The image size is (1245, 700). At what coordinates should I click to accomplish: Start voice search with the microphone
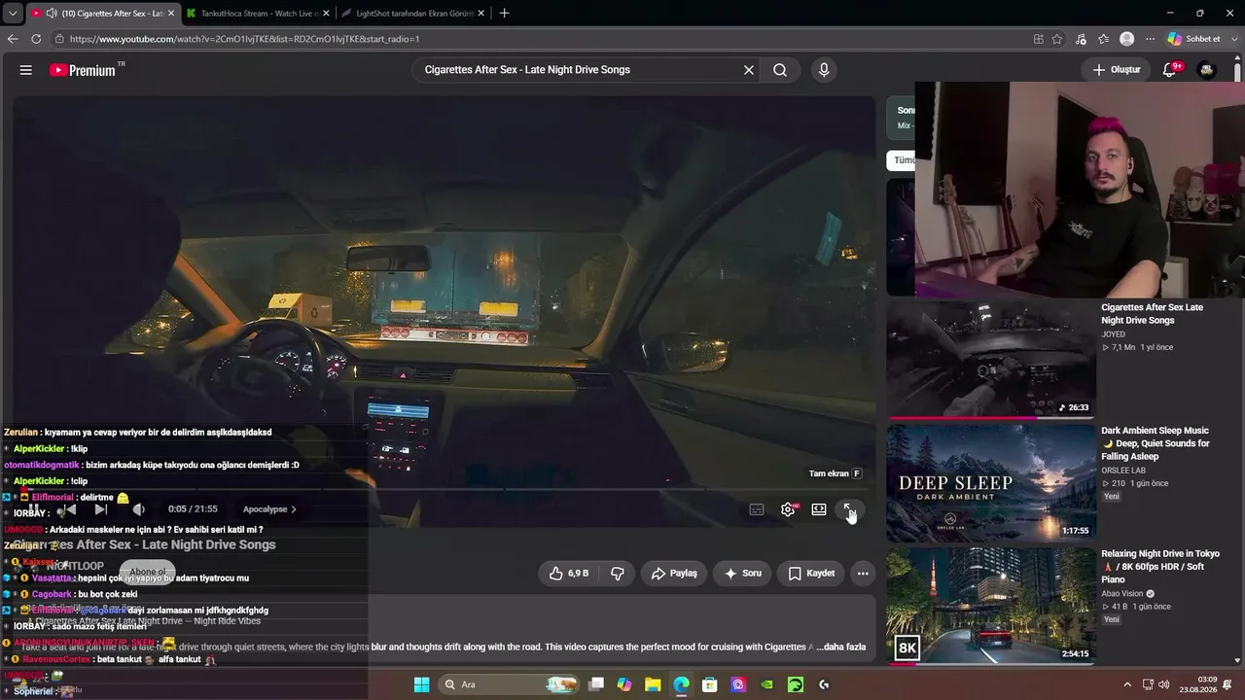click(x=824, y=70)
